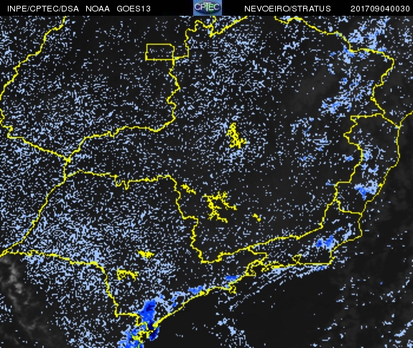Screen dimensions: 413x348
Task: Click the CPTEC logo in header
Action: click(208, 8)
